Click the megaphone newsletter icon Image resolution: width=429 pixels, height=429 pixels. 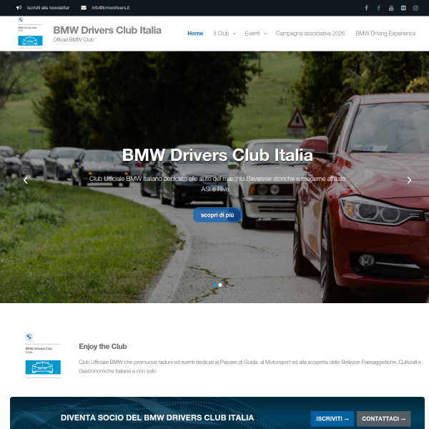pos(19,8)
